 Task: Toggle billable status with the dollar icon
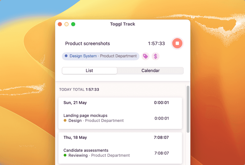pyautogui.click(x=156, y=56)
